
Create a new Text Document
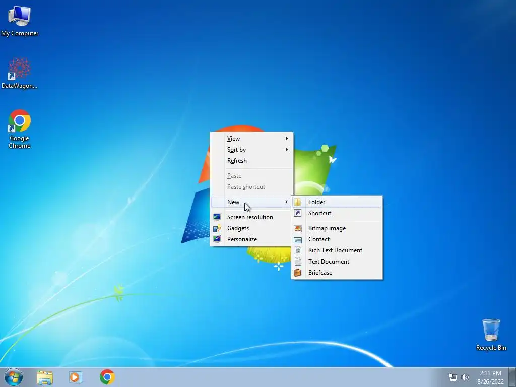(x=337, y=262)
